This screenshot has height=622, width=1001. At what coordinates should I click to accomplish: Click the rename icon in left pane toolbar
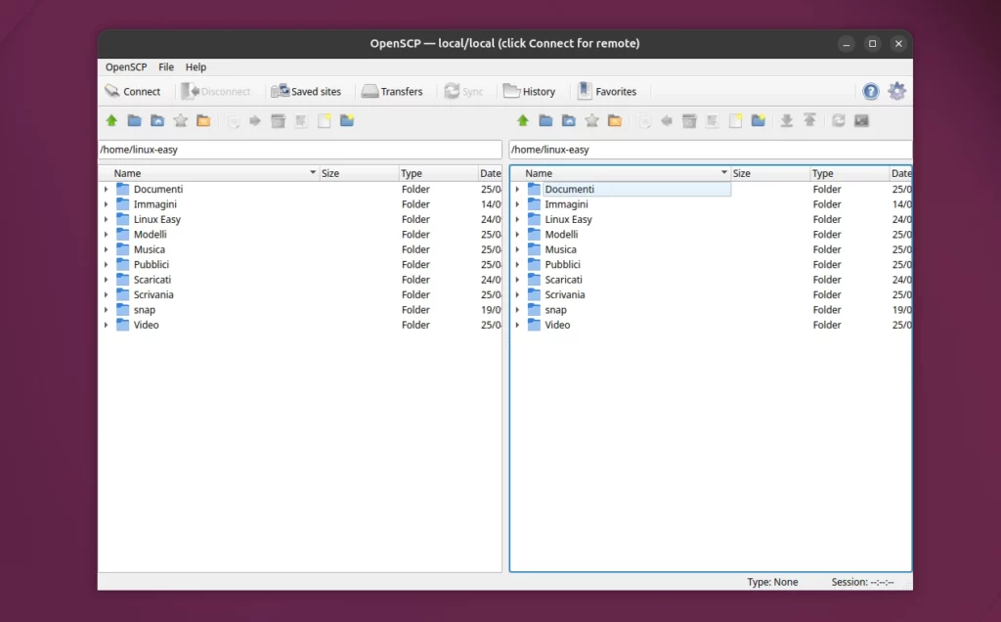click(x=301, y=120)
